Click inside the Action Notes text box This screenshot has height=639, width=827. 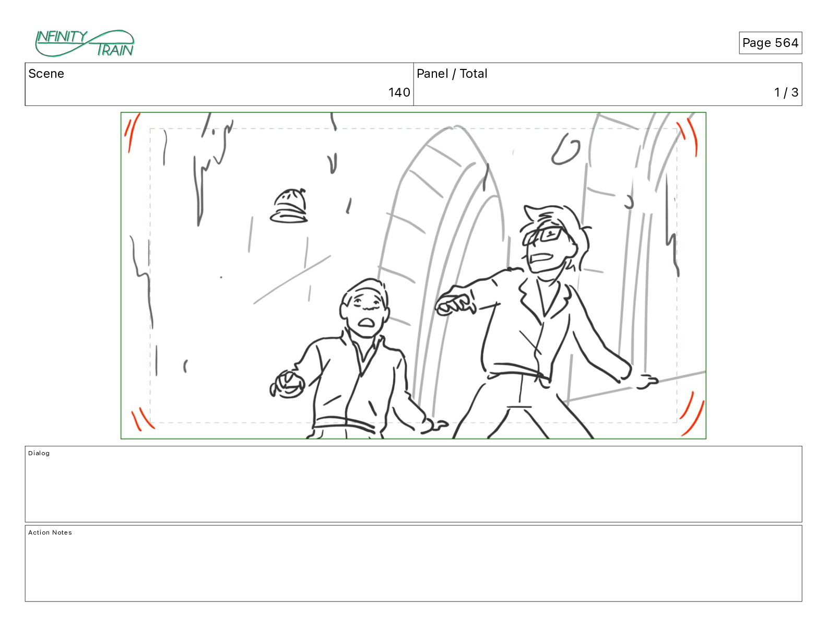[413, 563]
